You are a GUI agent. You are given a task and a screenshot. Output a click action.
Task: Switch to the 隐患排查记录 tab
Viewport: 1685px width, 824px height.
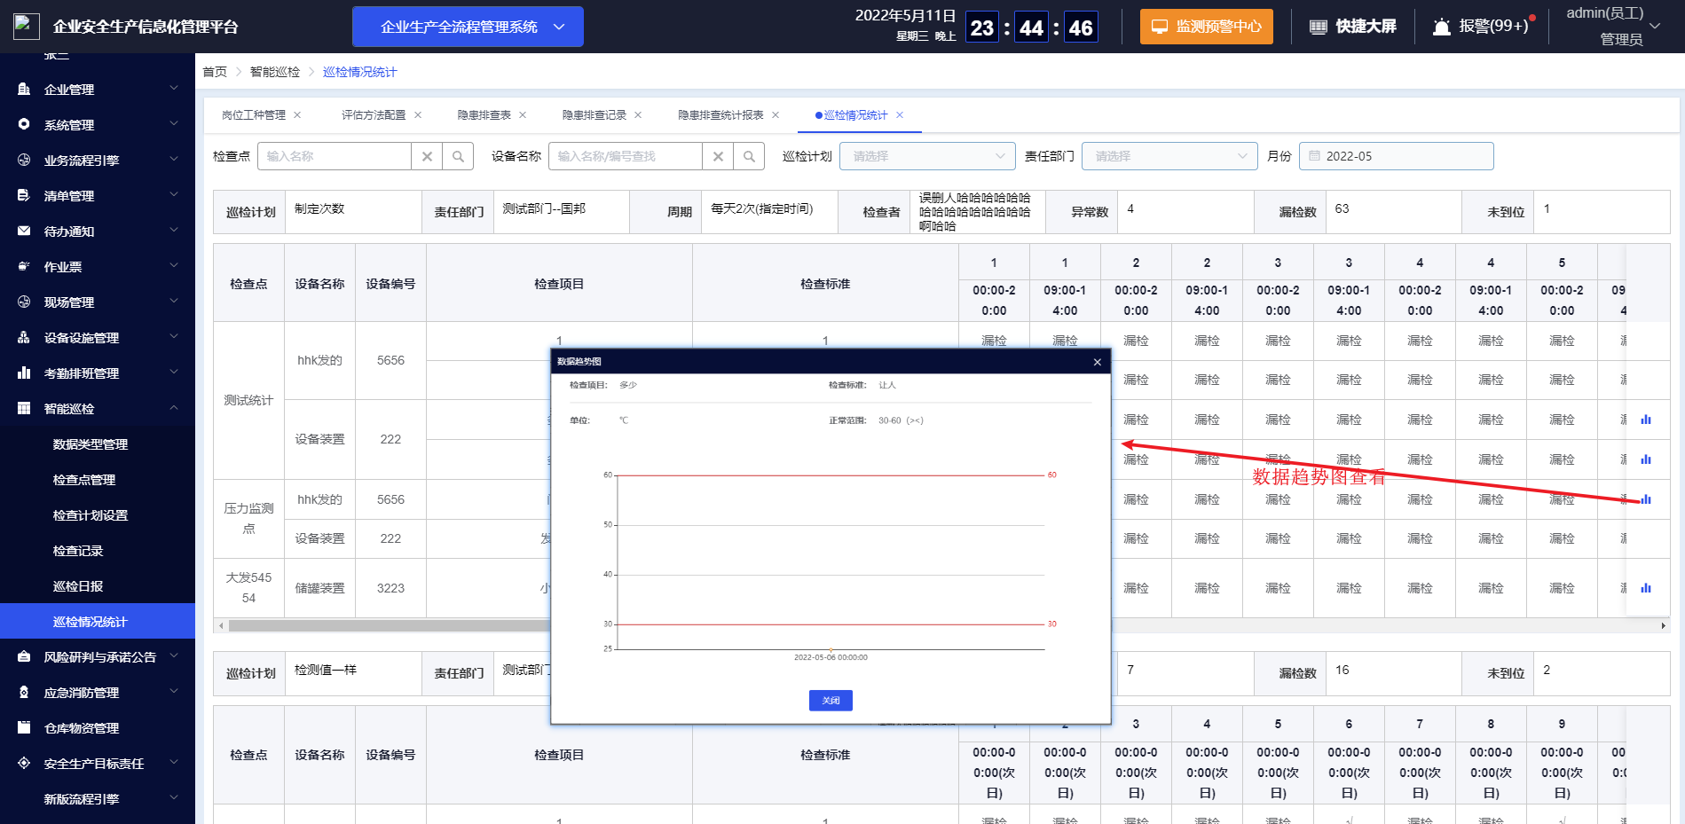click(x=594, y=115)
